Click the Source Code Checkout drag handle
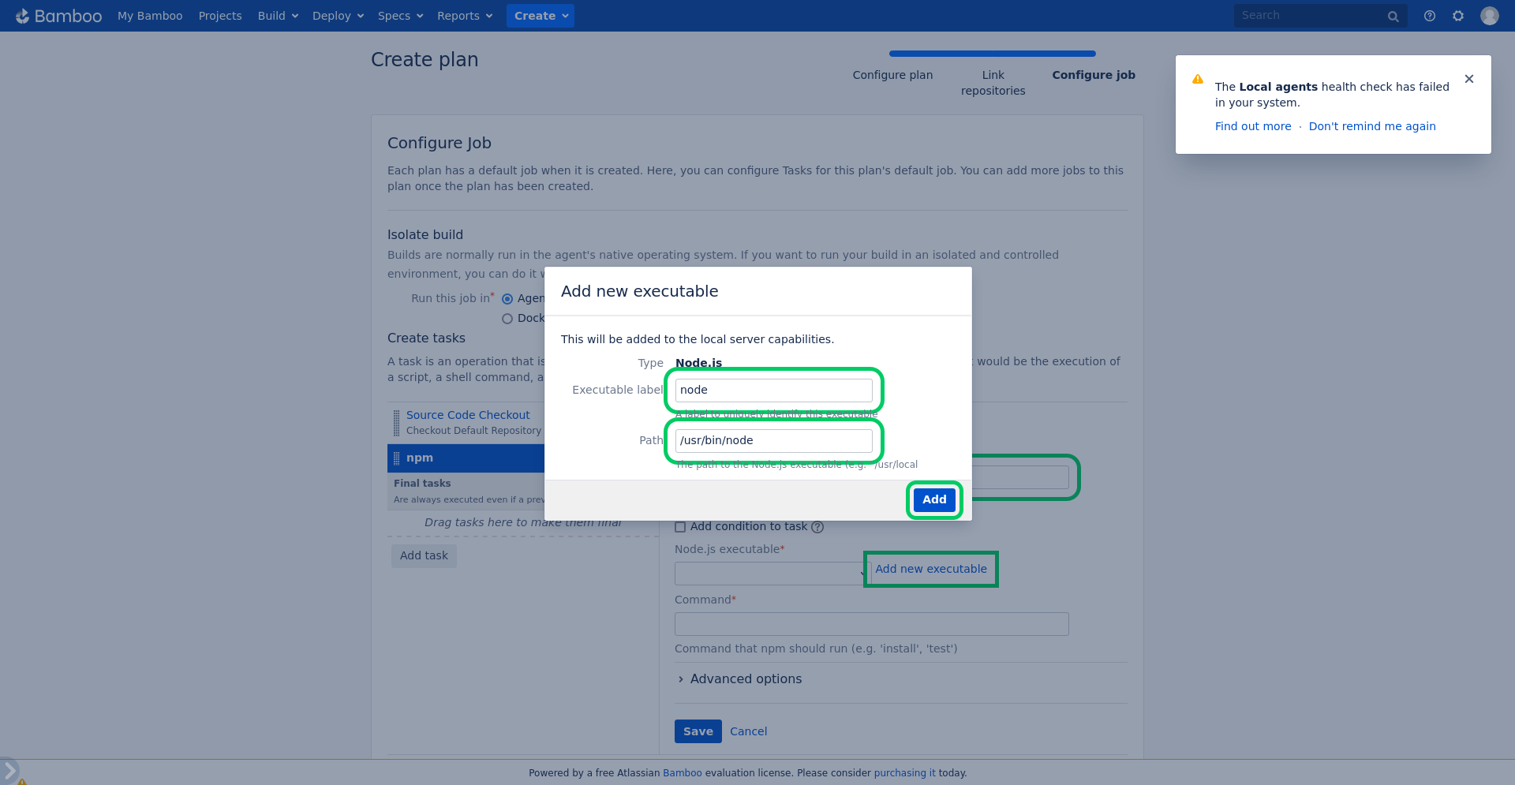 point(397,423)
